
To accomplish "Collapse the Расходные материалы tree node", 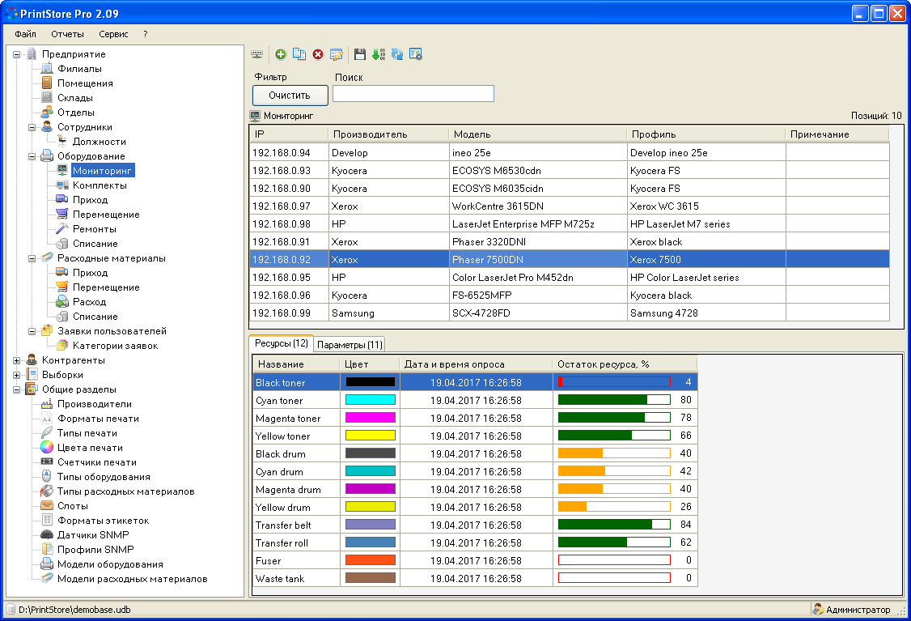I will [32, 258].
